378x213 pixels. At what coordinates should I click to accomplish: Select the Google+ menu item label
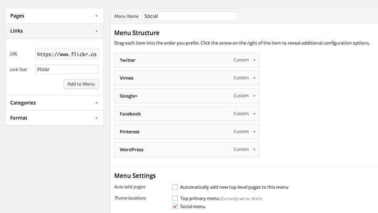click(129, 96)
